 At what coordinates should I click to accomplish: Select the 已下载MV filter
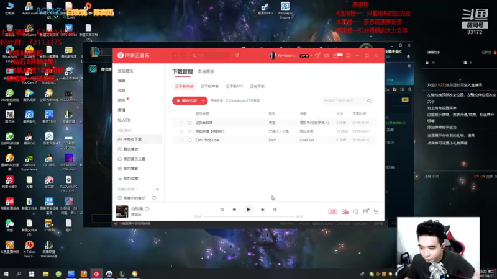[x=234, y=86]
